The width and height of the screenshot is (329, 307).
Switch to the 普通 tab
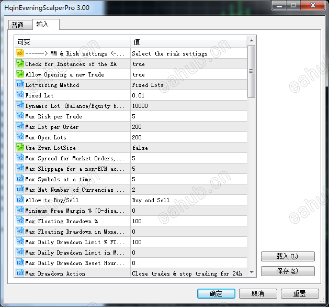pos(20,26)
